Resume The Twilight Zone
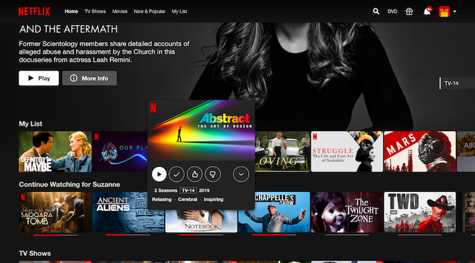 [347, 212]
